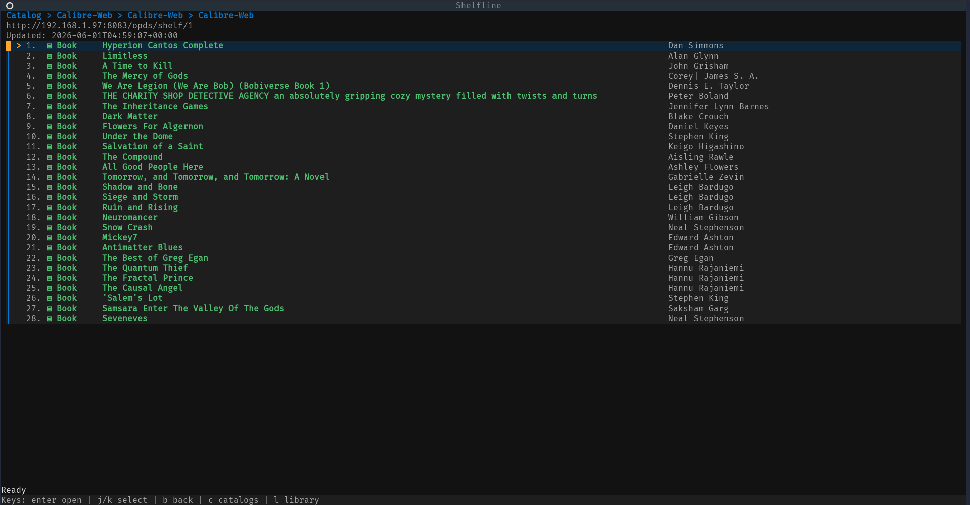Click the book icon in The Fractal Prince row
Viewport: 970px width, 505px height.
[49, 278]
